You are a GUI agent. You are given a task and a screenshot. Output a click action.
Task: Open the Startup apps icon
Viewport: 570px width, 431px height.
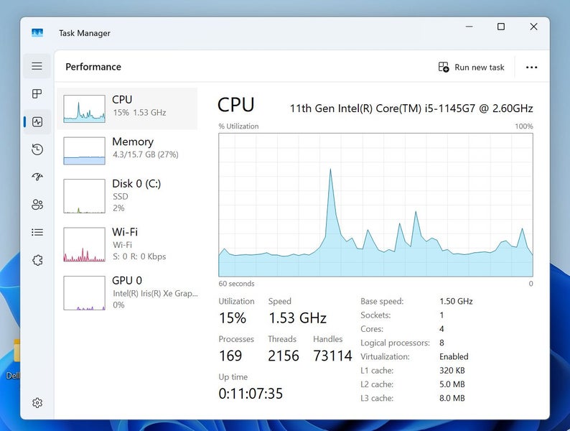click(x=37, y=177)
